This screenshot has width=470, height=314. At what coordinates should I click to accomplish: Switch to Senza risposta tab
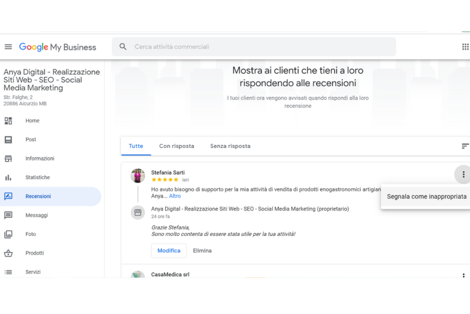pyautogui.click(x=230, y=146)
